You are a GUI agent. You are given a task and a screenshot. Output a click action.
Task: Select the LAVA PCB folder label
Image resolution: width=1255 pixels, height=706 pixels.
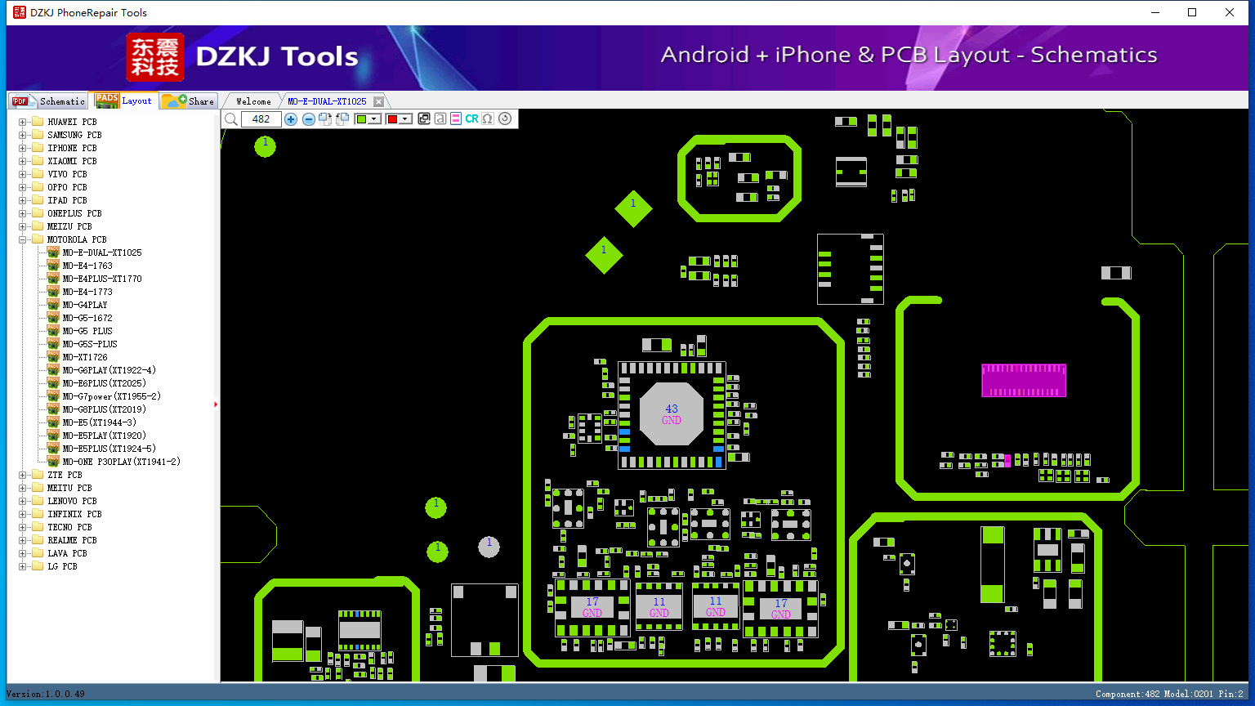pyautogui.click(x=67, y=553)
